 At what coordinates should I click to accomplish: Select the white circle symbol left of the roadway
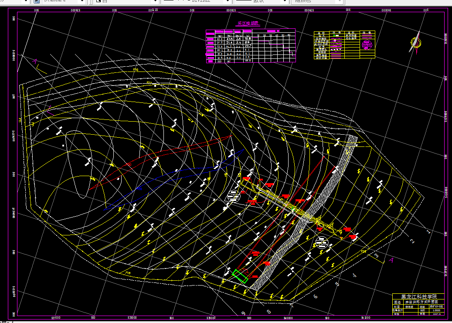[233, 197]
